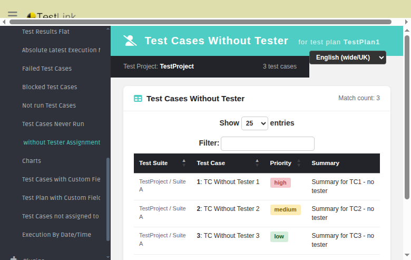Open Test Results Flat report
This screenshot has height=260, width=411.
(x=46, y=32)
